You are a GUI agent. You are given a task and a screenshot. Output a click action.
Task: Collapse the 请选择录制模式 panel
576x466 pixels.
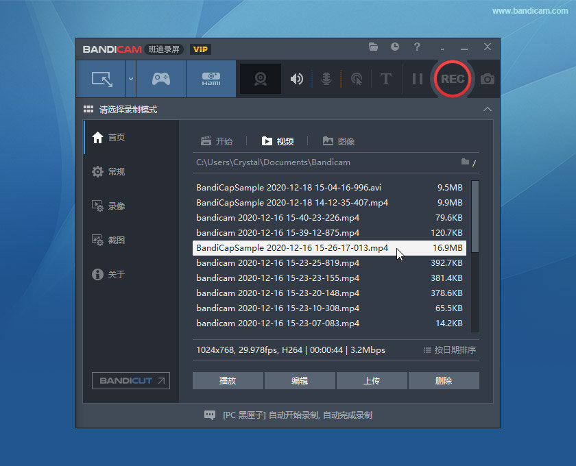pyautogui.click(x=487, y=109)
